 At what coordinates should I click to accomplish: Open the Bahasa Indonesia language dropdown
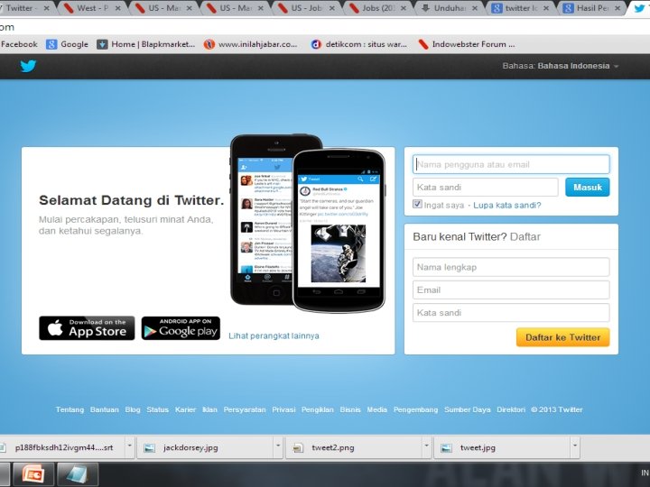tap(561, 66)
